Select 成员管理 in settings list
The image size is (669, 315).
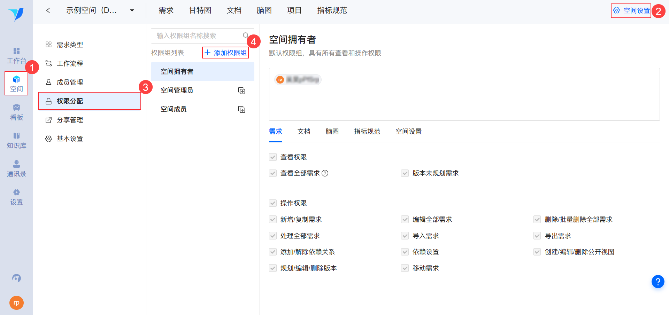(70, 82)
